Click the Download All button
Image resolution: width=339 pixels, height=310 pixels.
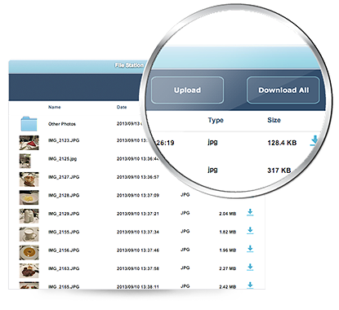coord(283,90)
